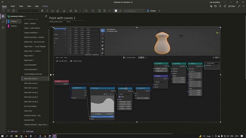Viewport: 246px width, 138px height.
Task: Toggle the Clamp checkbox in Map Range node
Action: point(120,97)
